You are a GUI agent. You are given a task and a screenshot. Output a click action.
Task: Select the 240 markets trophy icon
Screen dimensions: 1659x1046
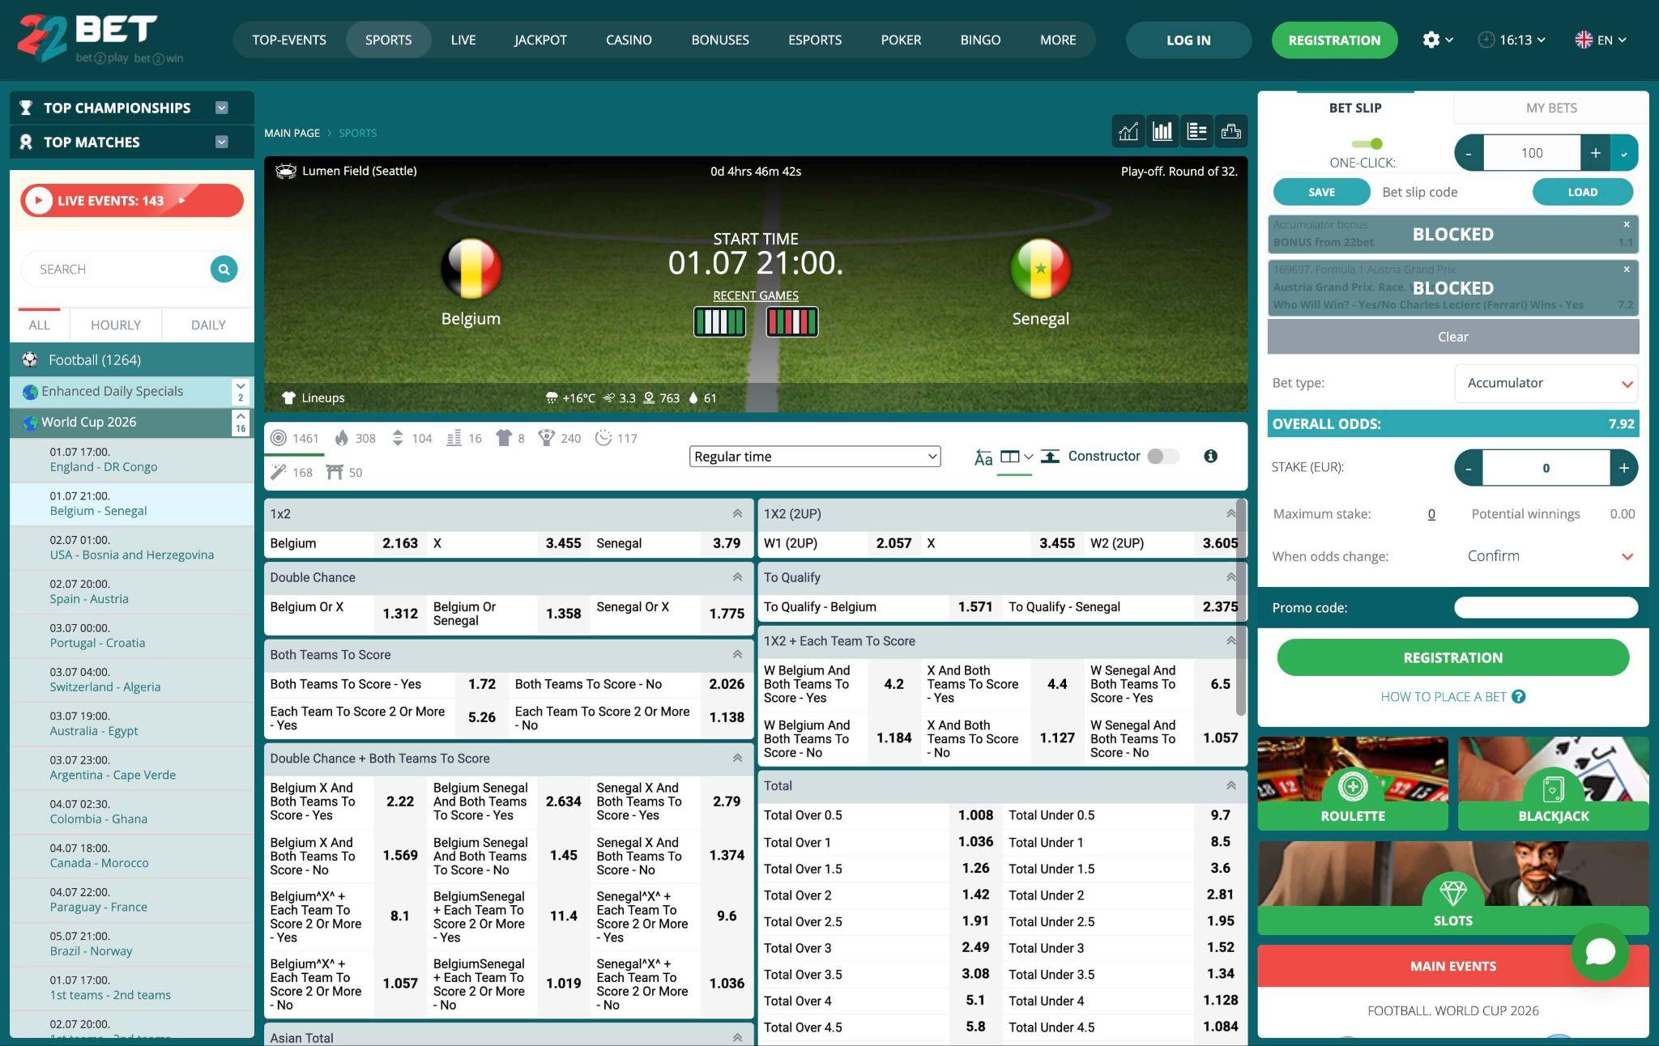(x=546, y=438)
